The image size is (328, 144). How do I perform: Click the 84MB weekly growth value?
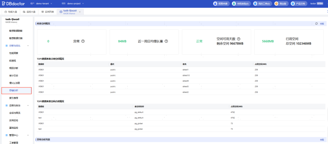tap(122, 41)
